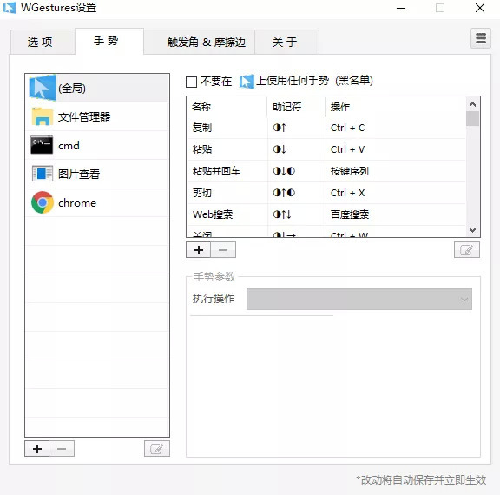Expand the 执行操作 dropdown
The width and height of the screenshot is (500, 495).
click(x=359, y=299)
